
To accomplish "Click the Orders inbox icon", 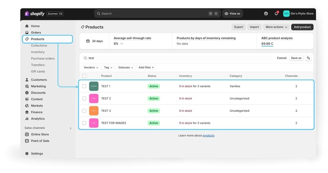I will 27,32.
